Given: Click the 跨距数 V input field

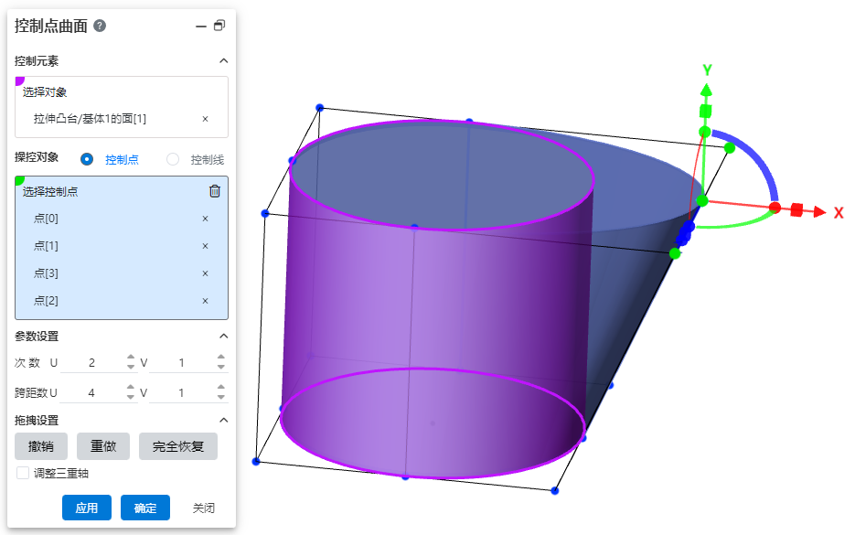Looking at the screenshot, I should pos(182,392).
